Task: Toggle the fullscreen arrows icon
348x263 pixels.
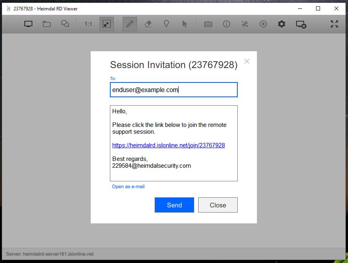Action: (x=334, y=24)
